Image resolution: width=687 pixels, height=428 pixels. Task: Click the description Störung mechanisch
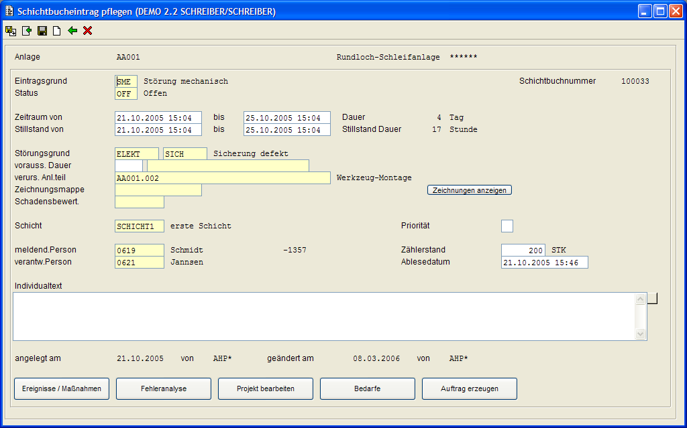coord(186,82)
